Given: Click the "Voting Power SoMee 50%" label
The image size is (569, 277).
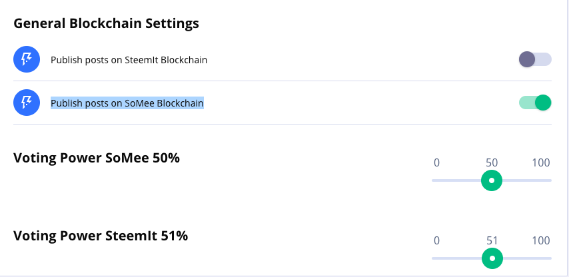Looking at the screenshot, I should [x=97, y=158].
